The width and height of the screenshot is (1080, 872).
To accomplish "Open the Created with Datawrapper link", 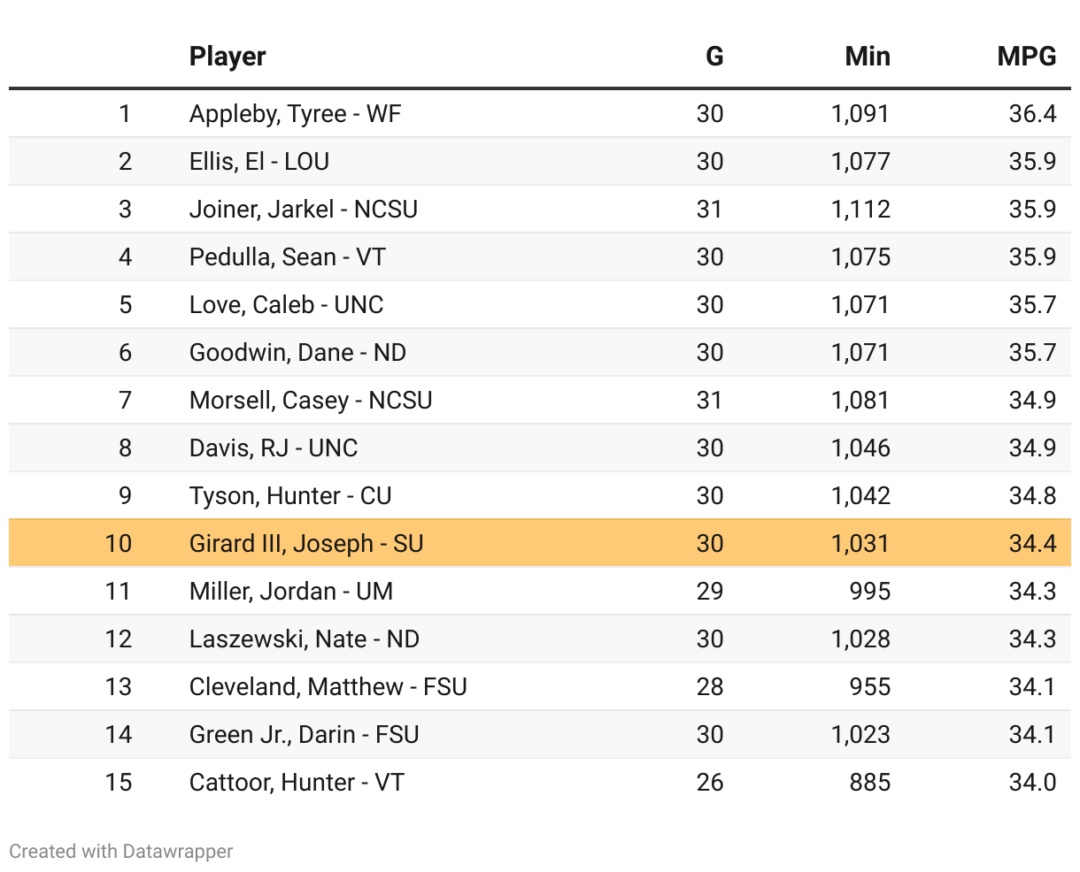I will (x=121, y=852).
